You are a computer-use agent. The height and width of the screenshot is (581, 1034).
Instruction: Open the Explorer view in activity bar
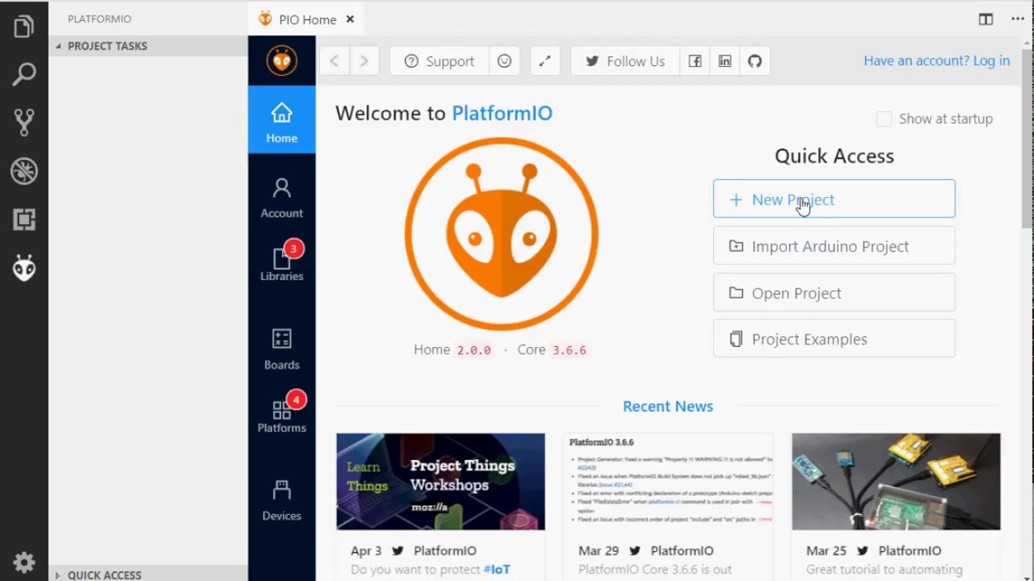24,27
